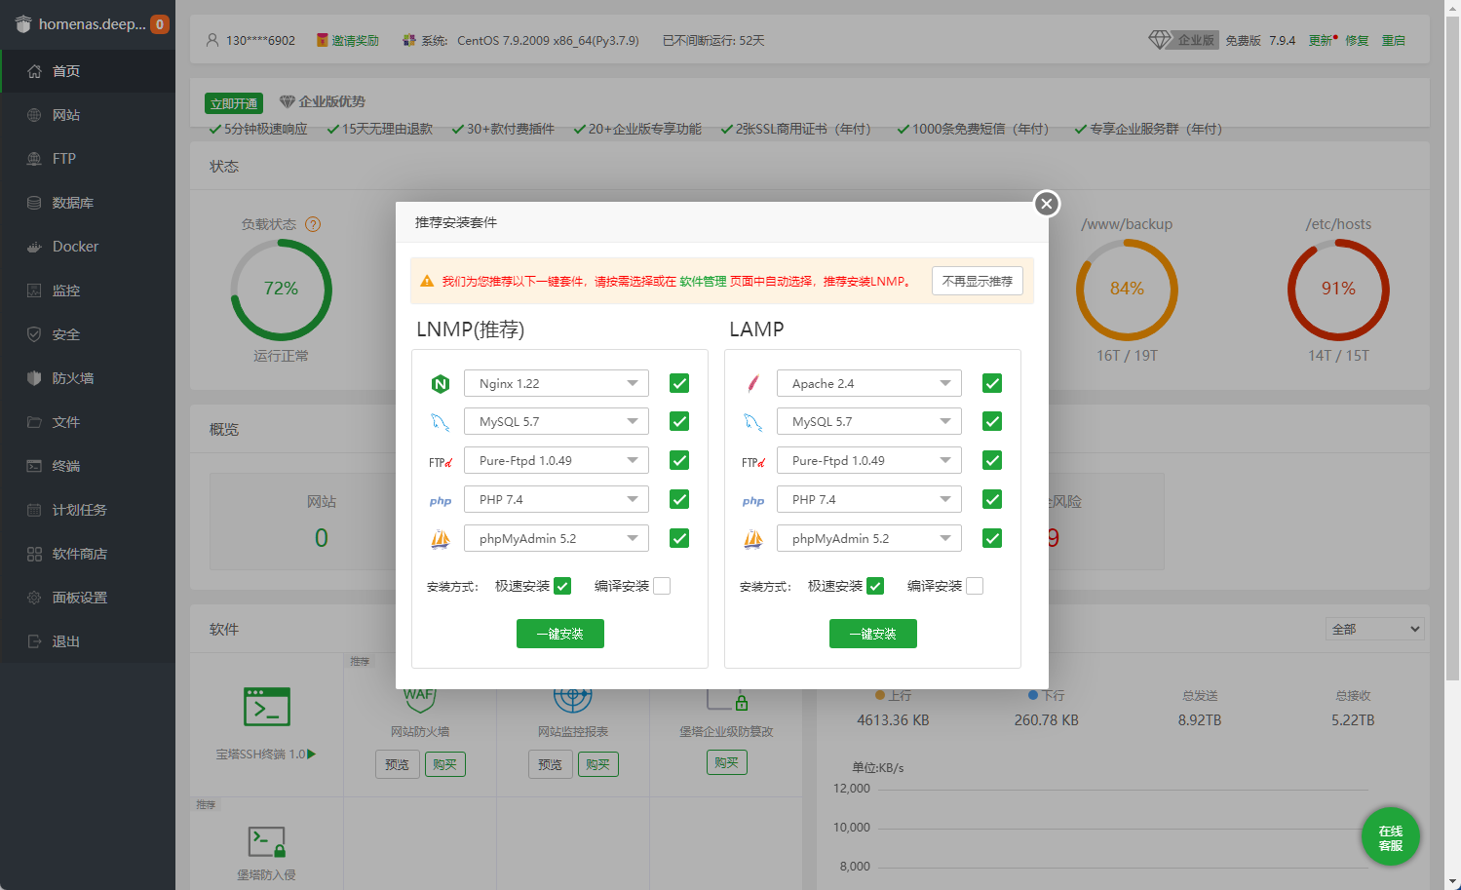Image resolution: width=1461 pixels, height=890 pixels.
Task: Open LAMP PHP 7.4 version dropdown
Action: click(869, 499)
